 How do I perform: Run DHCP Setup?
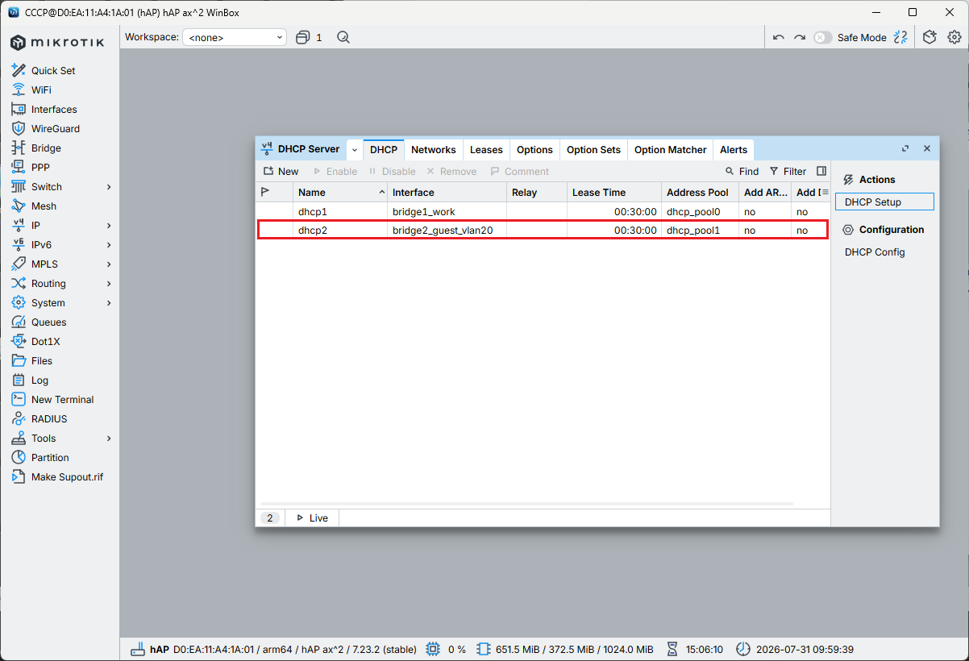tap(884, 202)
